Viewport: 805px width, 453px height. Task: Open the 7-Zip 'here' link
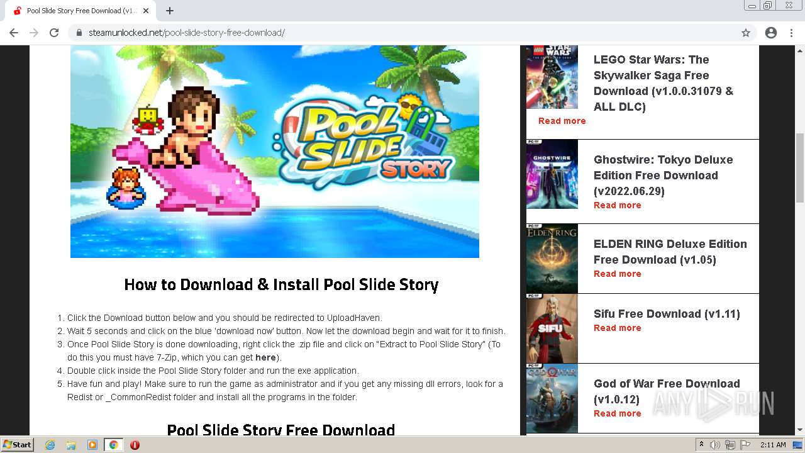(265, 357)
